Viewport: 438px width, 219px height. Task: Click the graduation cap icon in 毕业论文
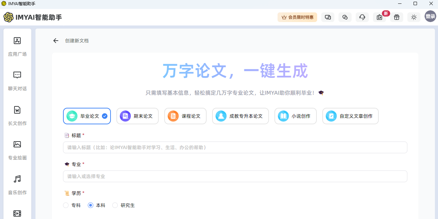coord(72,116)
